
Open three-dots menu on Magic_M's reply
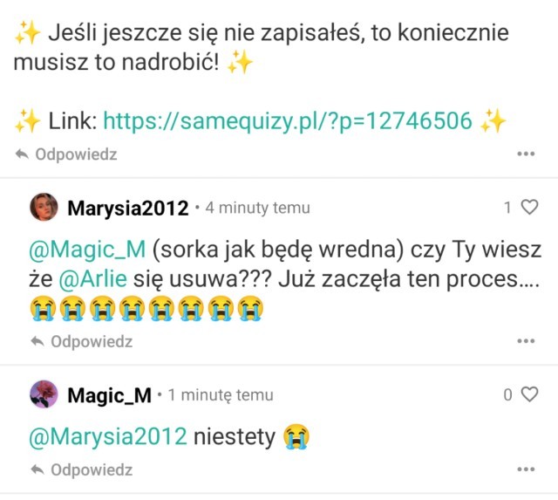point(526,469)
